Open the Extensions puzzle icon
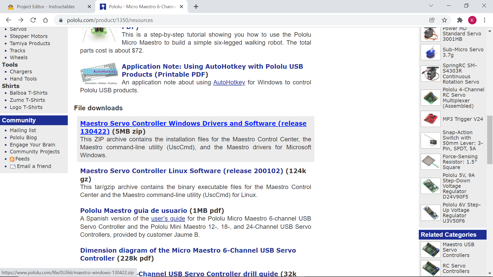 click(x=460, y=20)
